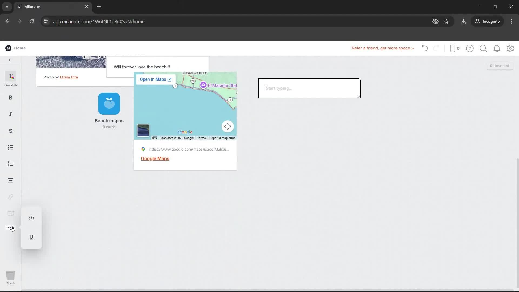Open Milanote search with the magnifier icon
This screenshot has height=292, width=519.
(483, 48)
